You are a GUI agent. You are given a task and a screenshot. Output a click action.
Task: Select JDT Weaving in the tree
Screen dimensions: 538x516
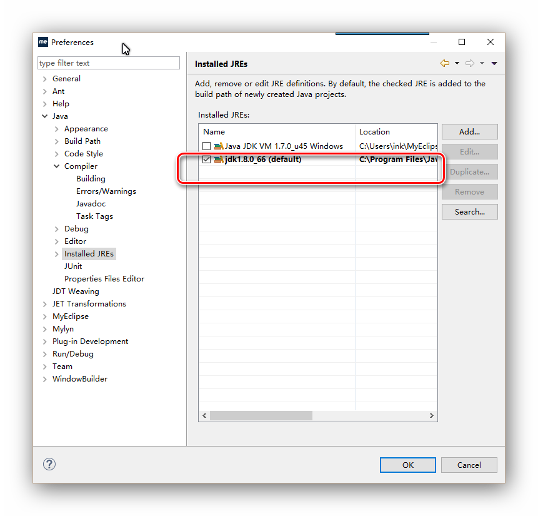pyautogui.click(x=76, y=291)
